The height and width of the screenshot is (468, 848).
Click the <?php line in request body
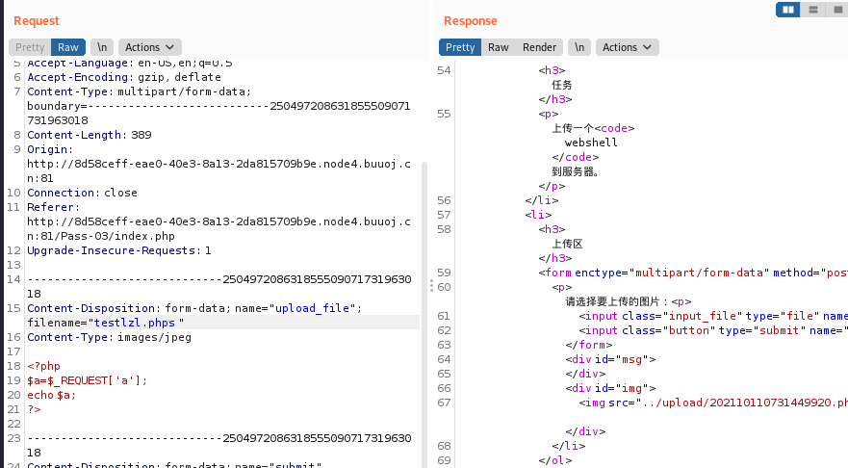click(44, 366)
